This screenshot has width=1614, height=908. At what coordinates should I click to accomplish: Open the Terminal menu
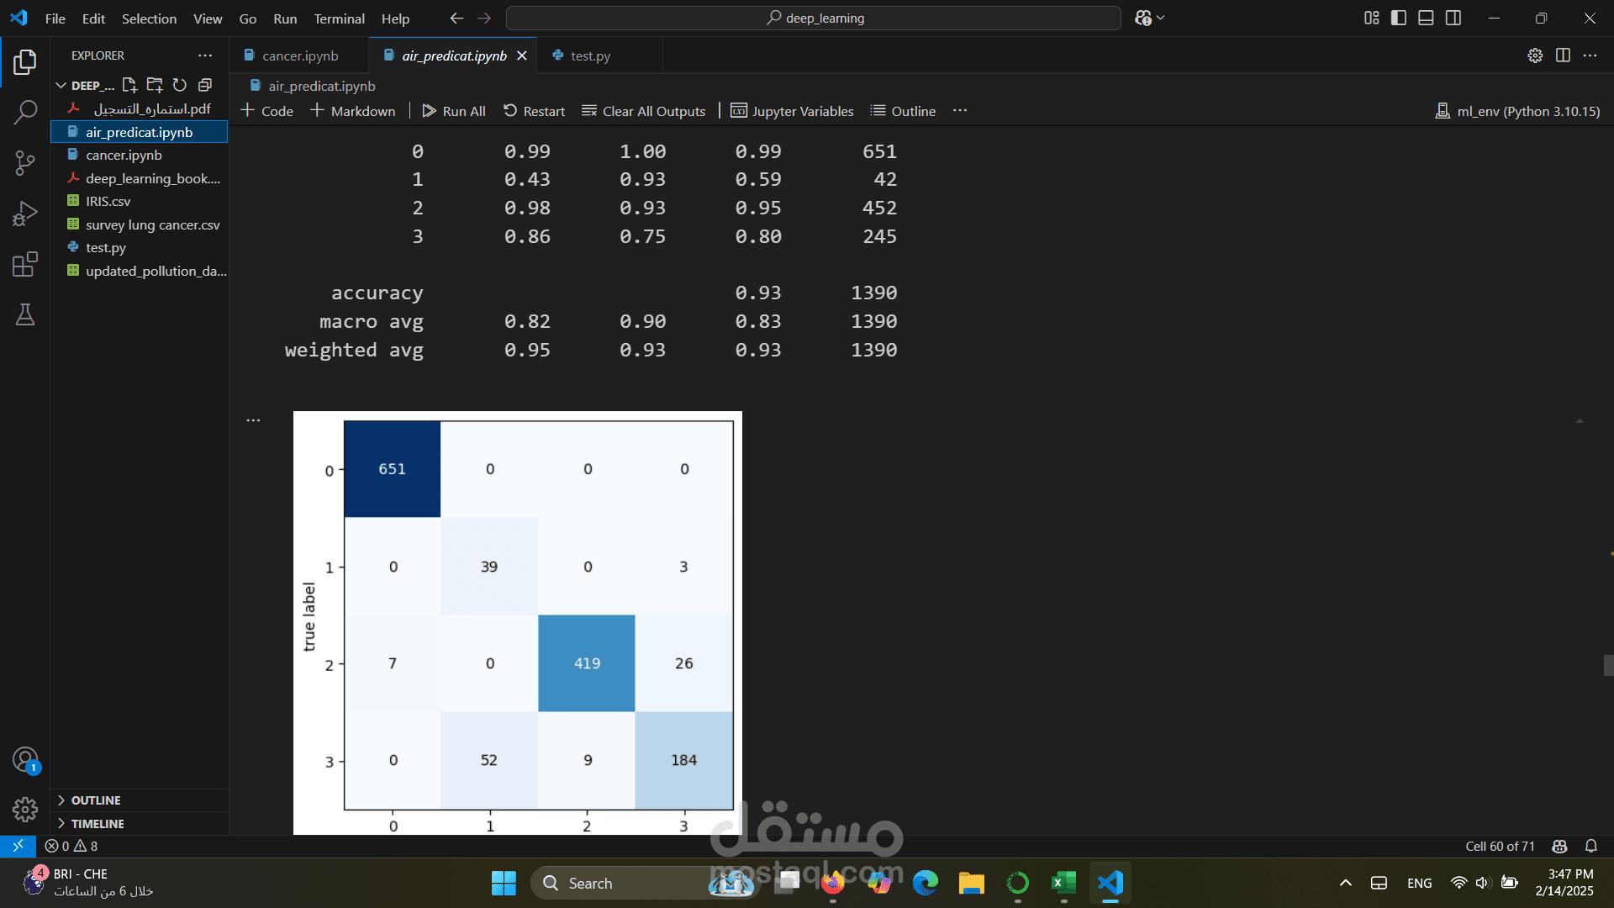click(x=339, y=18)
